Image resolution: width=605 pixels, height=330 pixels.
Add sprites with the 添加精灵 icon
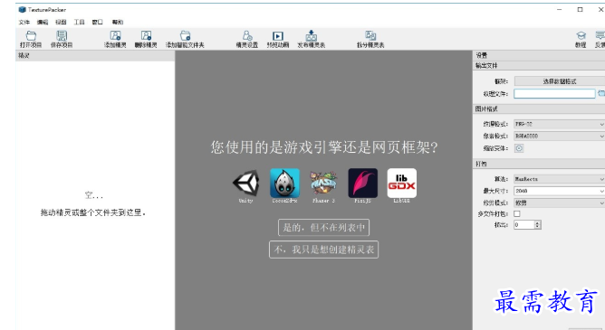[x=115, y=39]
